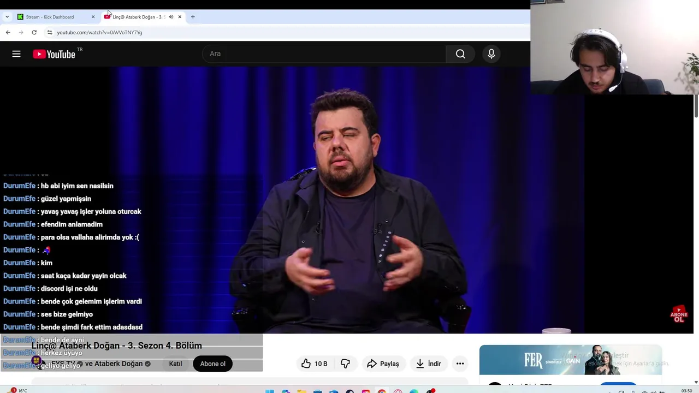Open the 03:50 taskbar clock
Viewport: 699px width, 393px height.
[x=686, y=391]
